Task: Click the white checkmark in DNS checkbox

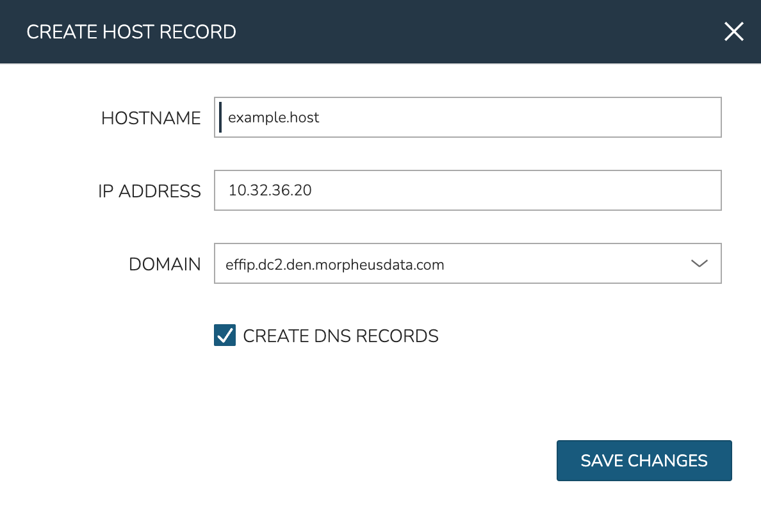Action: pyautogui.click(x=225, y=334)
